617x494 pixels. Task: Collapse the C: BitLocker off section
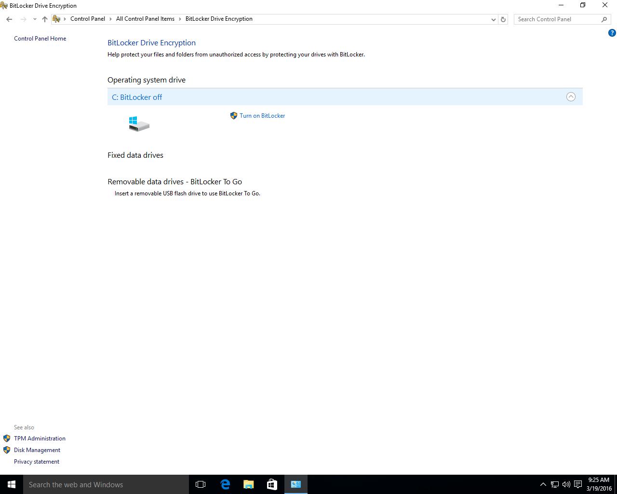pos(571,96)
